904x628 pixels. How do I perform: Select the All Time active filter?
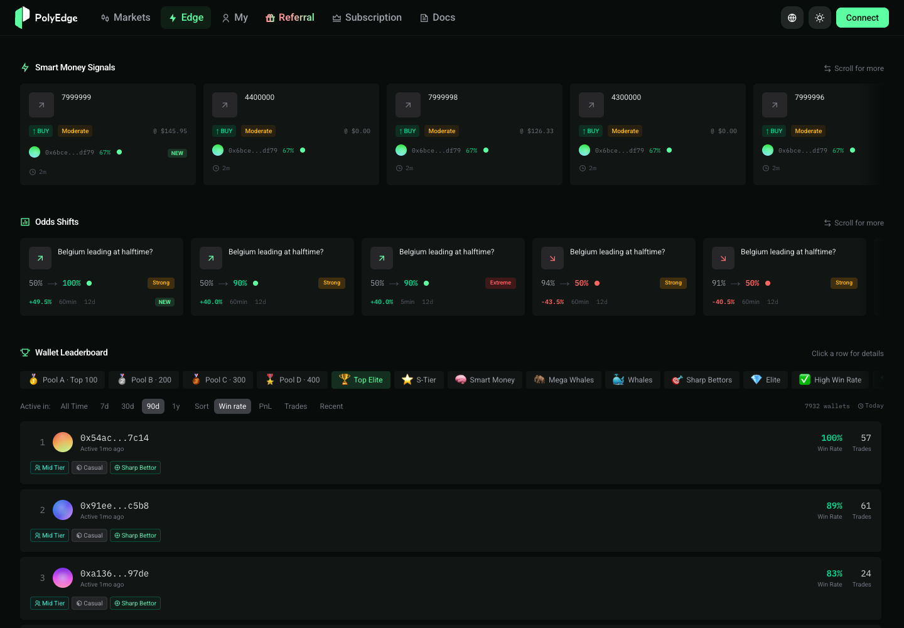coord(74,406)
